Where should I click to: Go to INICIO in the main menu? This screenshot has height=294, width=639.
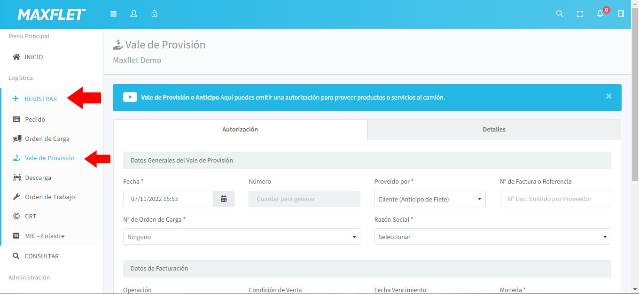[34, 57]
